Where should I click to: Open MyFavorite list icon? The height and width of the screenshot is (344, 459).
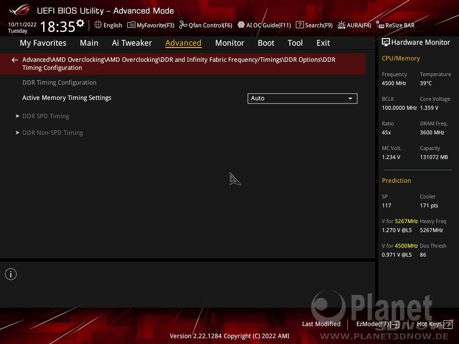(x=131, y=25)
